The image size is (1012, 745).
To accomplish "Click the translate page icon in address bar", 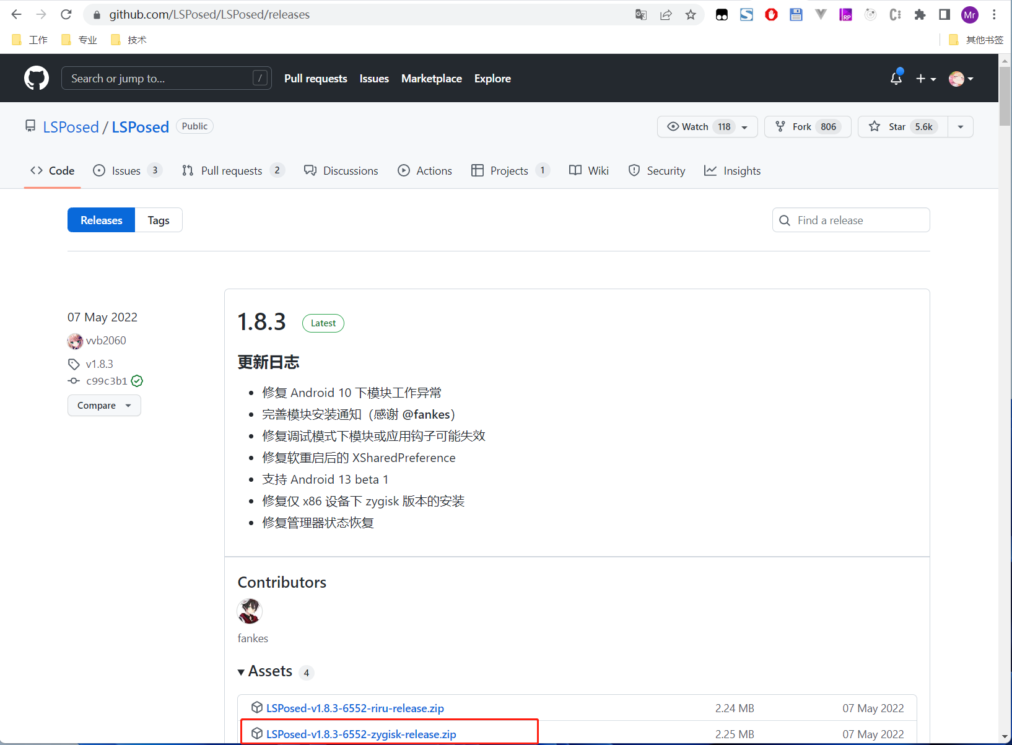I will [641, 15].
